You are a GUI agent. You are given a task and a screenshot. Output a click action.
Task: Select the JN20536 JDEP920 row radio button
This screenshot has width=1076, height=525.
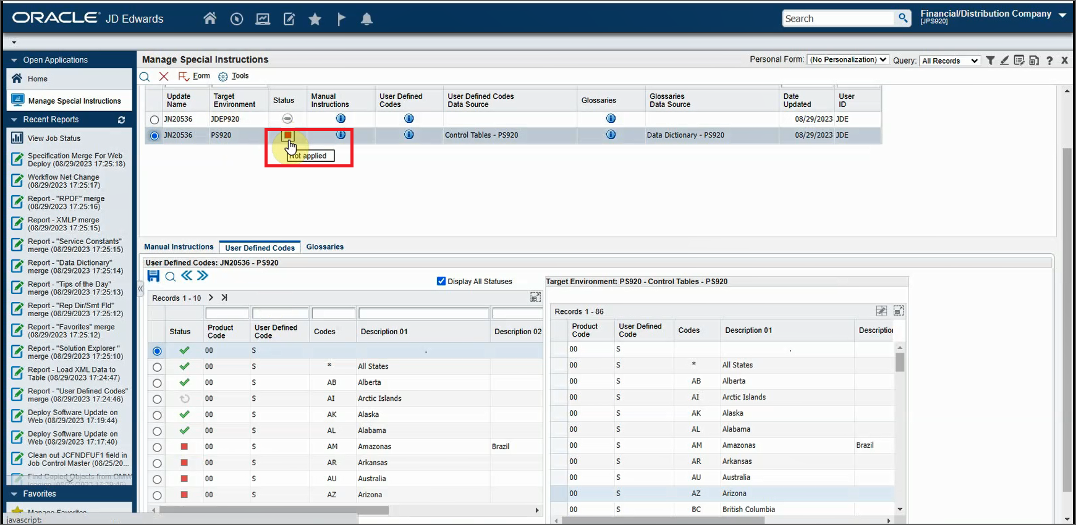point(155,120)
